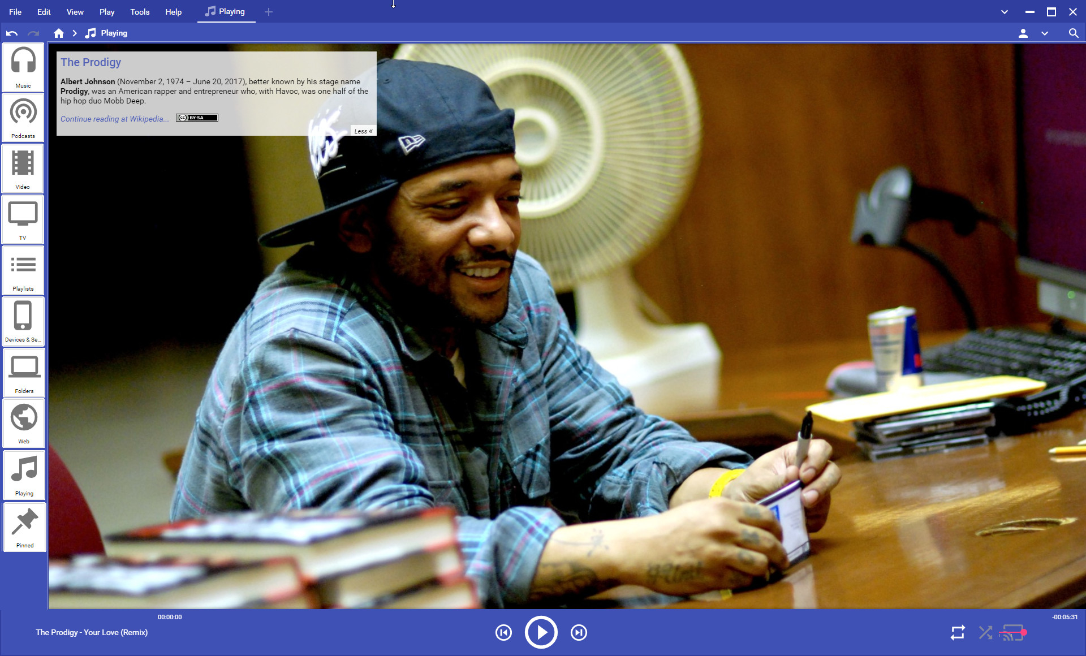Open the Music library section
Image resolution: width=1086 pixels, height=656 pixels.
[x=23, y=67]
